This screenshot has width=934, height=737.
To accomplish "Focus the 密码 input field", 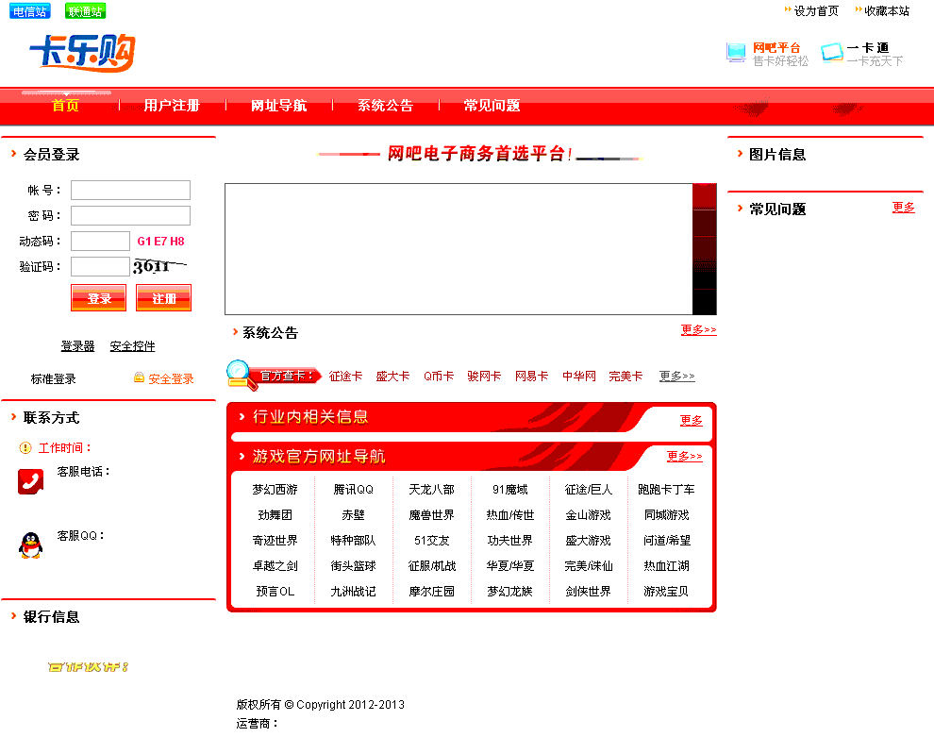I will coord(130,216).
